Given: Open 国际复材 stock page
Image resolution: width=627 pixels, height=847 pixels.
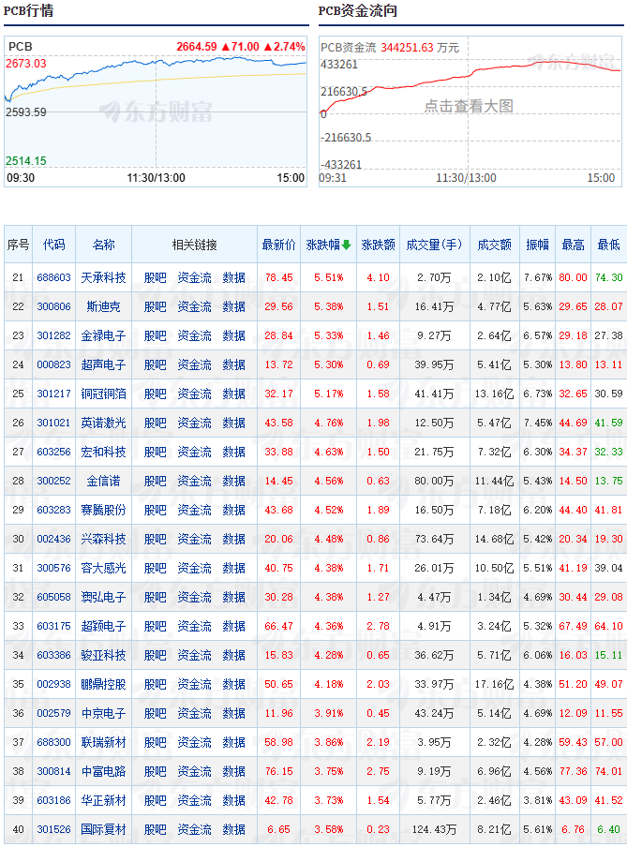Looking at the screenshot, I should click(103, 830).
